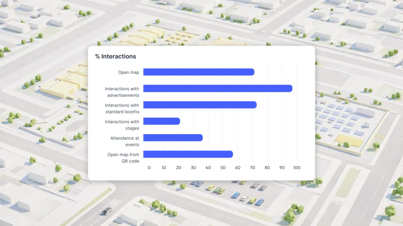Screen dimensions: 403x226
Task: Click the 20 axis tick label
Action: tap(179, 168)
